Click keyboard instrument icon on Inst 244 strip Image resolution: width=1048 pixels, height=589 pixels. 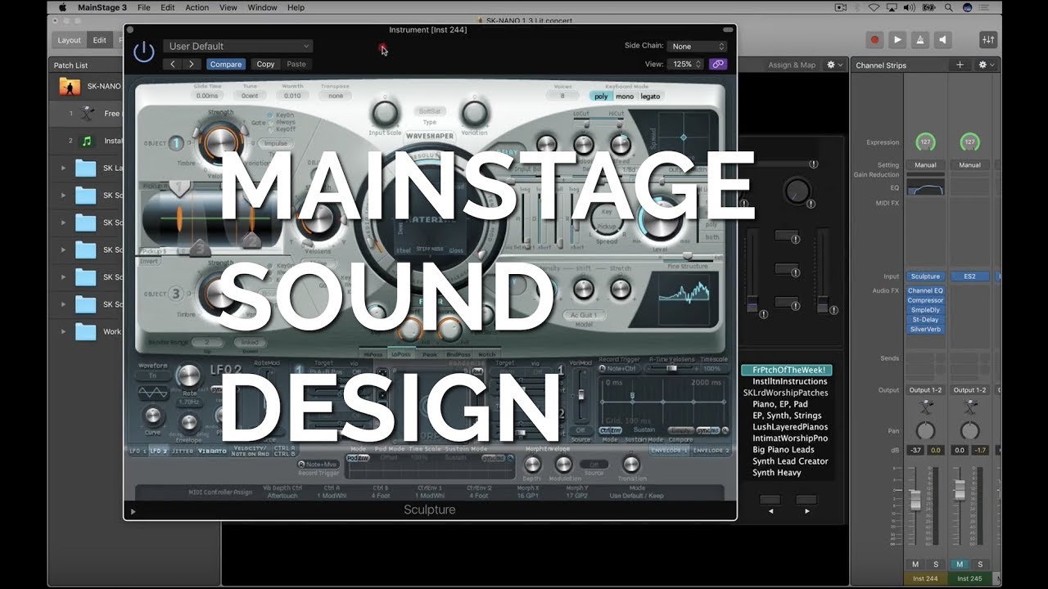(925, 407)
